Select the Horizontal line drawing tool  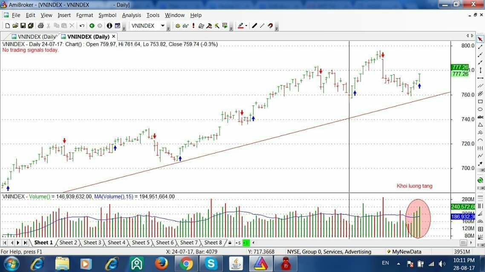click(x=480, y=78)
